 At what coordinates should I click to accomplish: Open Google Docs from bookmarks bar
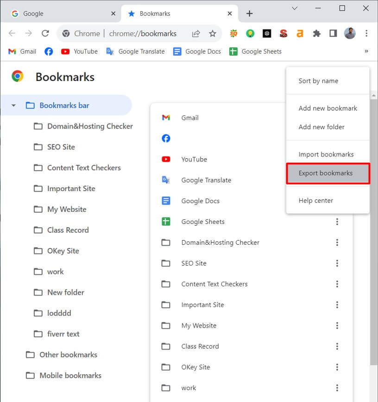point(197,51)
